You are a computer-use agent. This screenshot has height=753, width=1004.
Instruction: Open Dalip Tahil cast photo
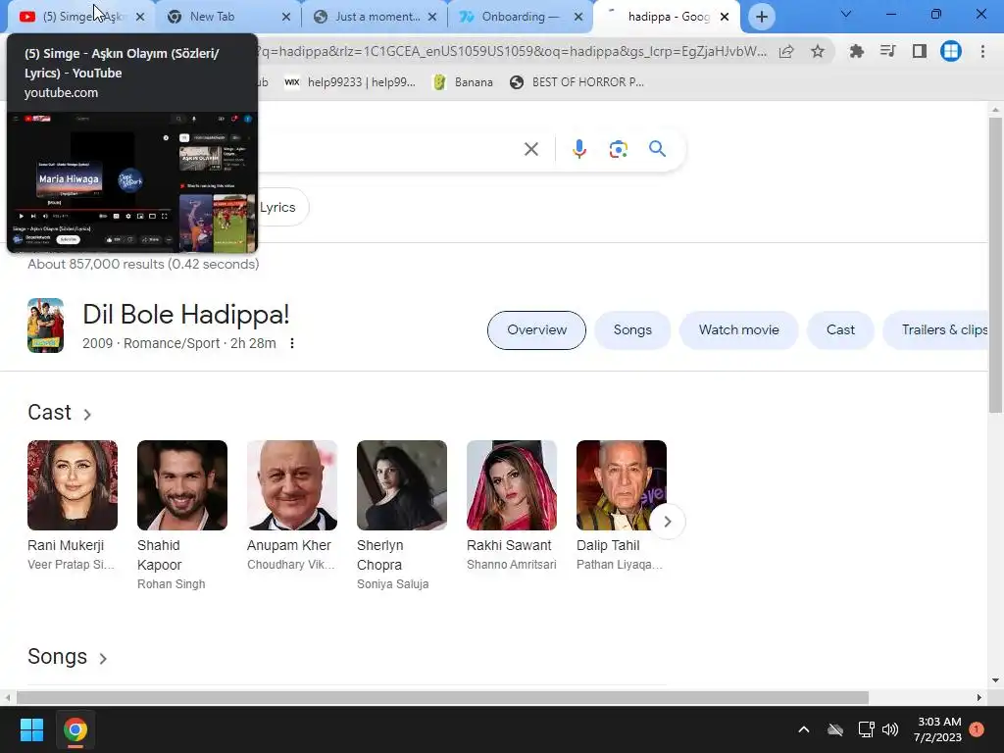point(621,485)
